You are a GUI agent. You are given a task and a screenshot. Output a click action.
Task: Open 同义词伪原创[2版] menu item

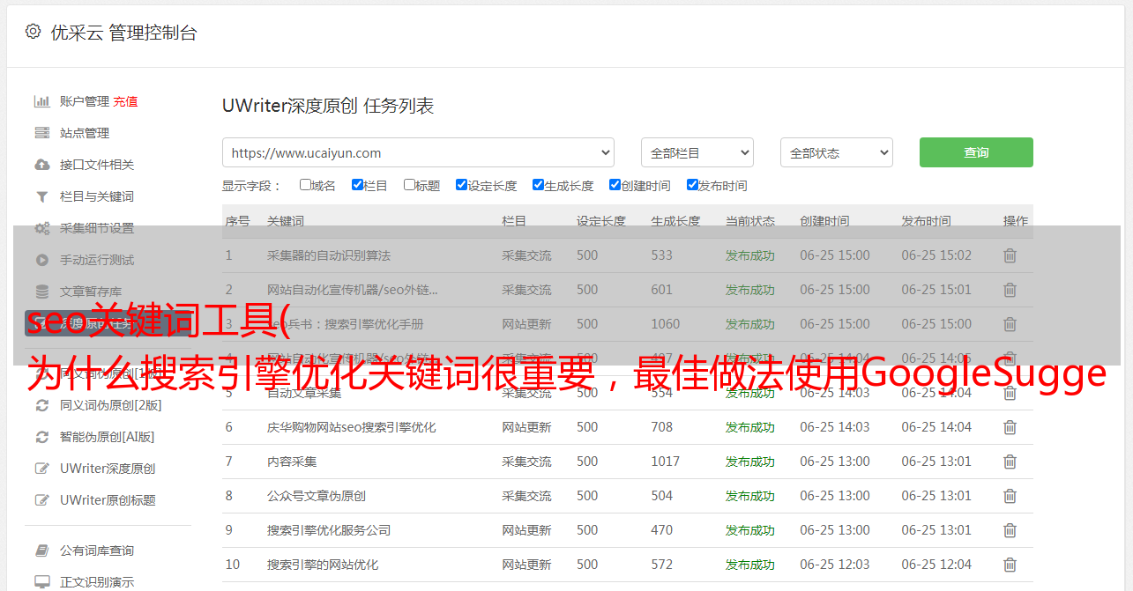tap(111, 405)
